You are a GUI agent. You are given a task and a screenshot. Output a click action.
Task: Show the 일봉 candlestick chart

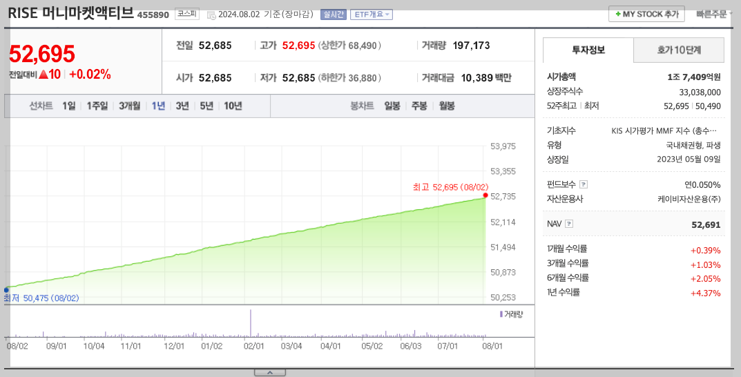[x=392, y=106]
